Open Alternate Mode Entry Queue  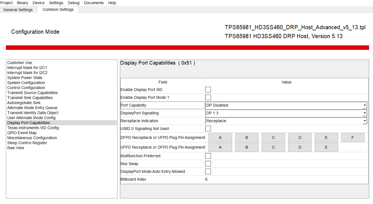pos(62,108)
